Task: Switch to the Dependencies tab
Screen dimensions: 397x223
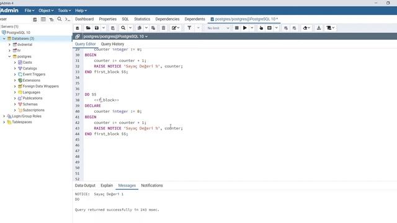Action: click(x=167, y=19)
